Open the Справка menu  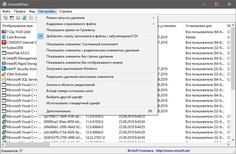pyautogui.click(x=66, y=11)
